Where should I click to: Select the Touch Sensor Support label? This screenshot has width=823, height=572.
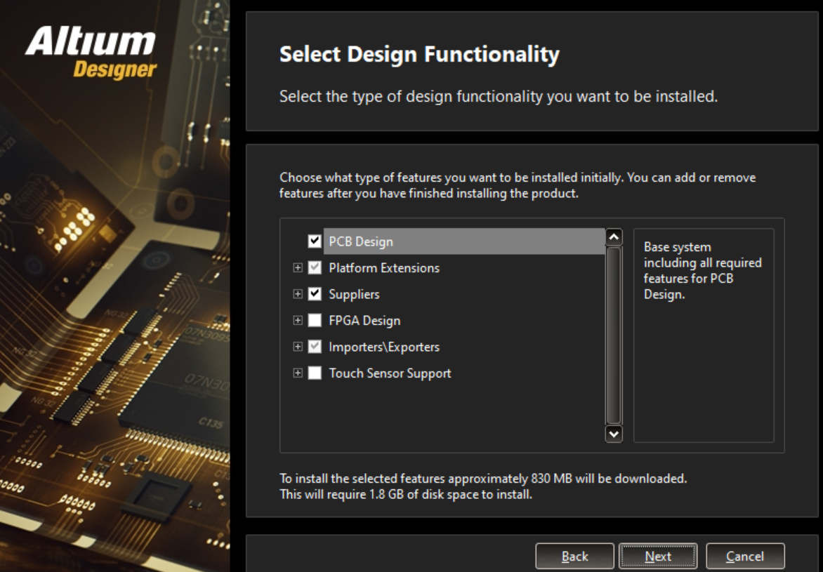click(390, 373)
